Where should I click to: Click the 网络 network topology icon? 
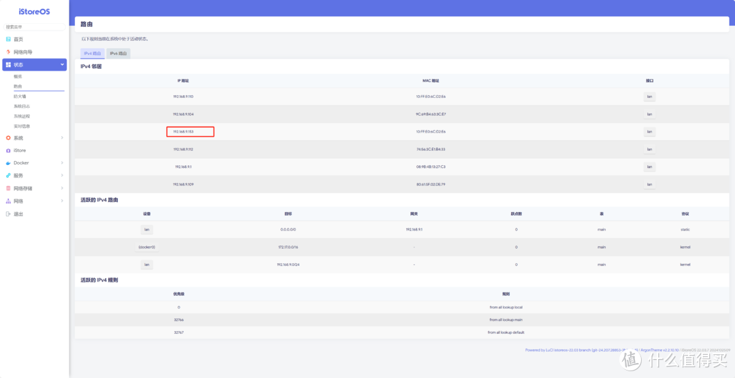(x=8, y=201)
